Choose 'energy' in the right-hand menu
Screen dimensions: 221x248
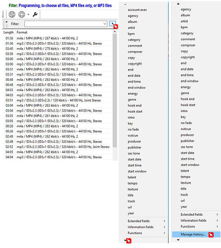click(186, 87)
